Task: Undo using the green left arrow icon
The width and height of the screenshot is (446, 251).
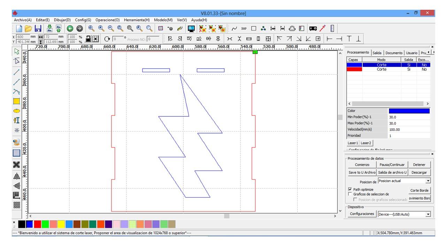Action: (x=70, y=29)
